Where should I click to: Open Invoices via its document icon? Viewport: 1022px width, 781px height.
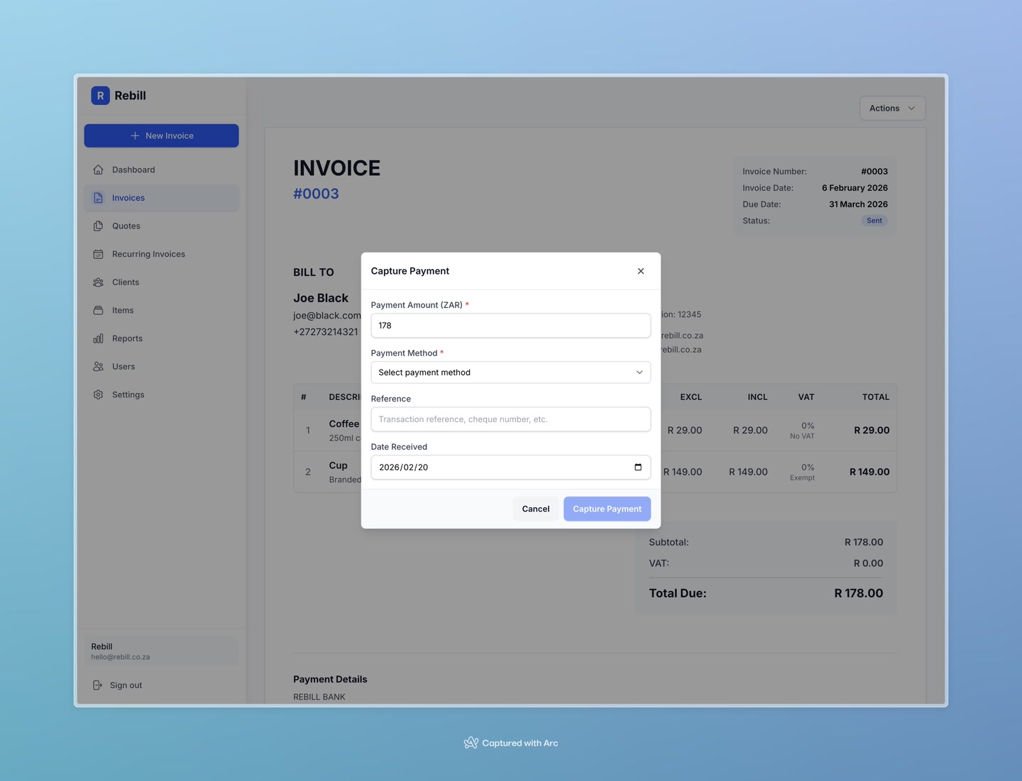pyautogui.click(x=98, y=197)
